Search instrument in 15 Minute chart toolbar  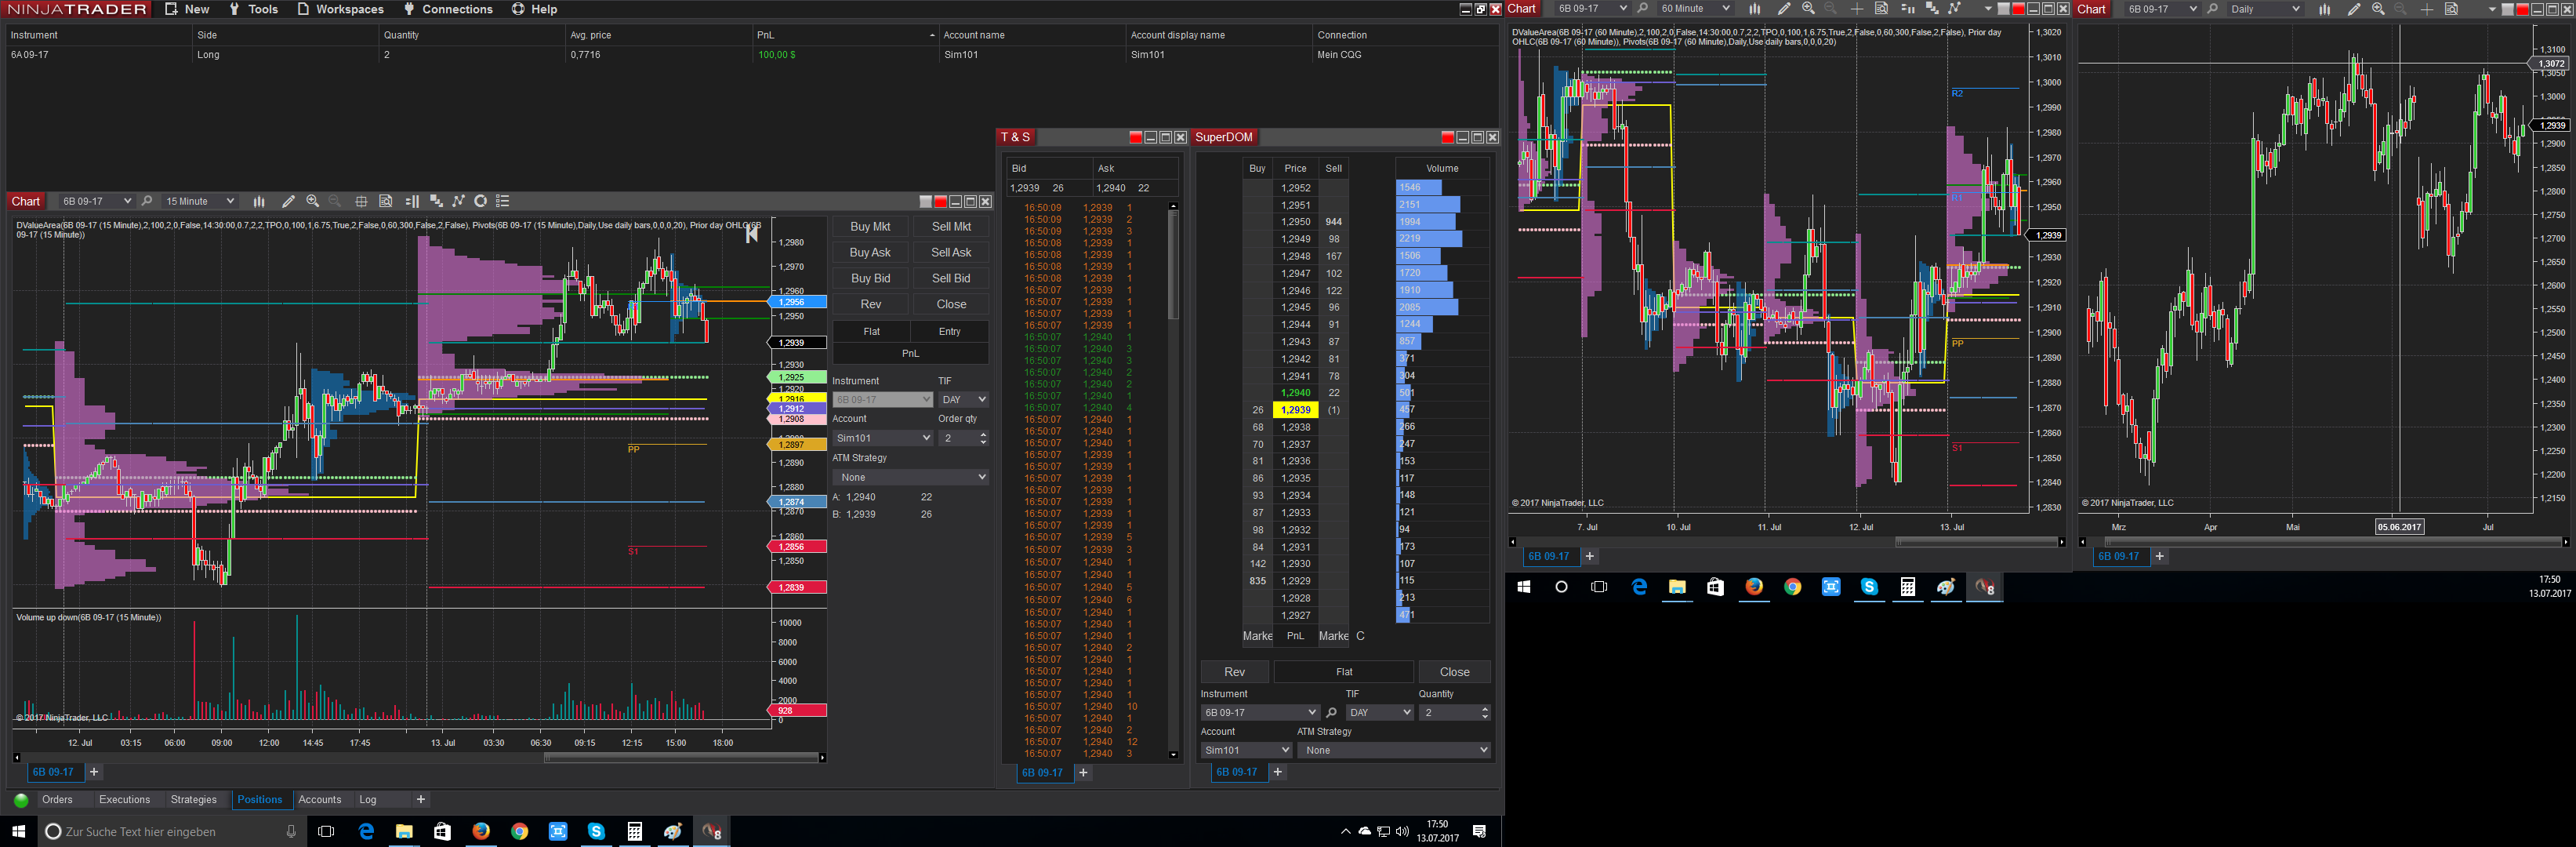(x=147, y=201)
